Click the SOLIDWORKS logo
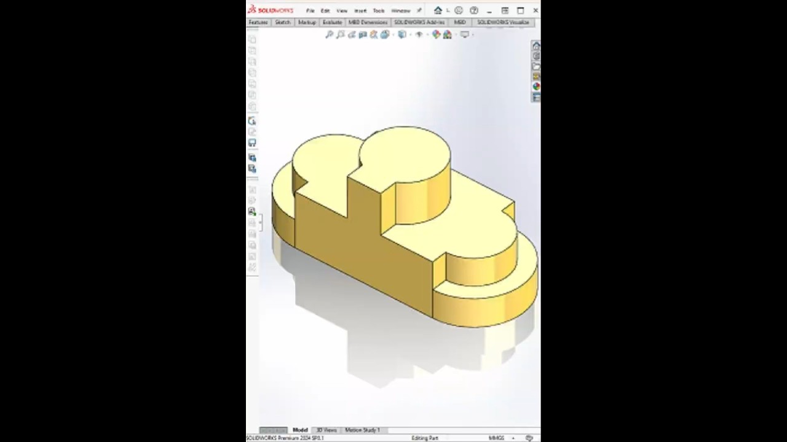The width and height of the screenshot is (787, 442). [x=271, y=10]
